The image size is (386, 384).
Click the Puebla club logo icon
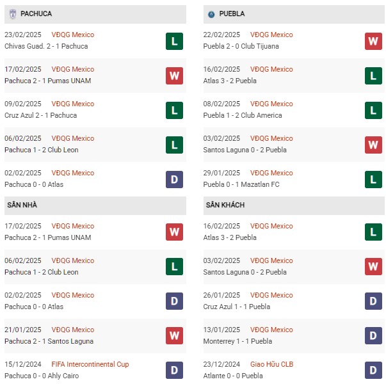[x=211, y=14]
